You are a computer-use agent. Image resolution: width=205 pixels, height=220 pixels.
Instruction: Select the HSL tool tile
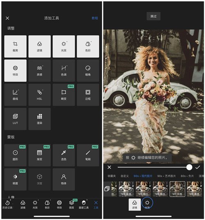tap(39, 95)
